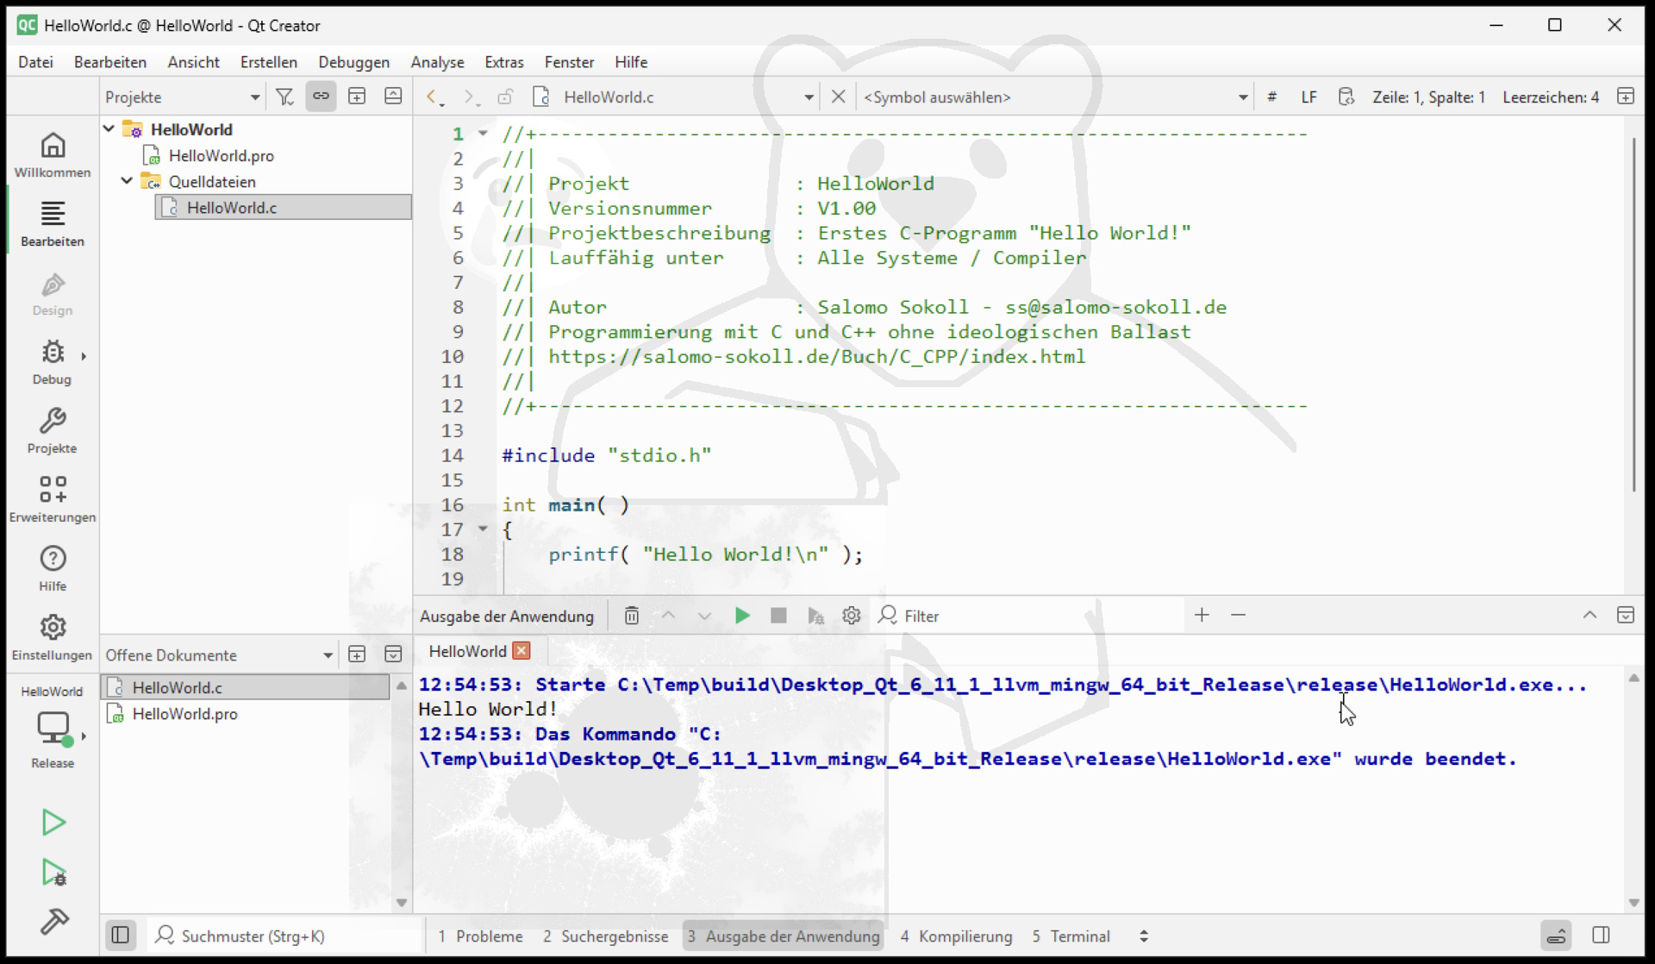This screenshot has width=1655, height=964.
Task: Close the Projekte side panel view
Action: pyautogui.click(x=393, y=97)
